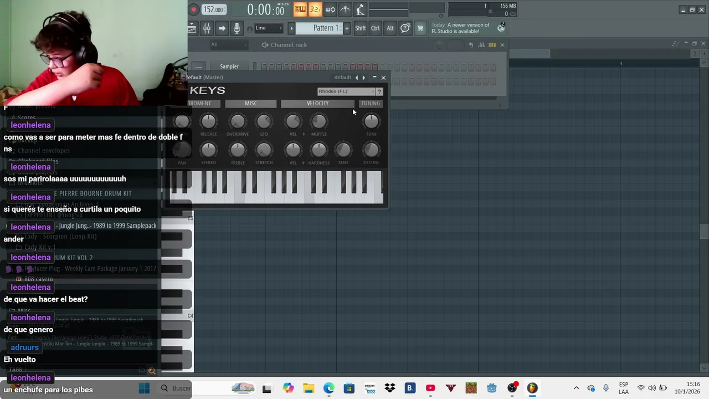Click the STRETCH knob
The width and height of the screenshot is (709, 399).
(264, 150)
